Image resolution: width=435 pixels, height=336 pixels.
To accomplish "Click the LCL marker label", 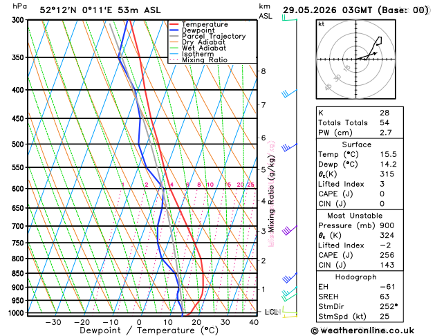I will (272, 312).
